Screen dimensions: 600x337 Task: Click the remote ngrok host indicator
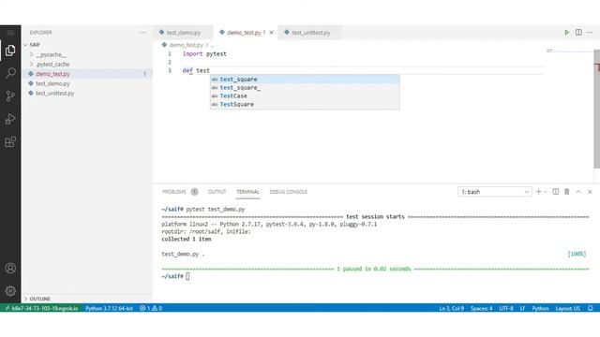click(x=41, y=308)
